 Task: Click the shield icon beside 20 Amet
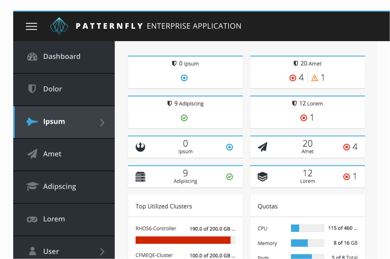point(296,63)
